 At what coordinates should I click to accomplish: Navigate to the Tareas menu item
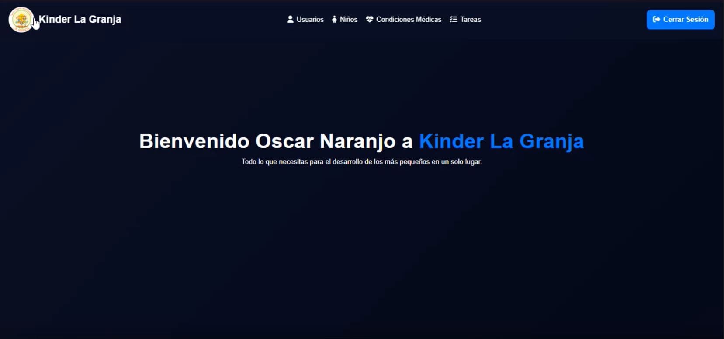pos(465,19)
